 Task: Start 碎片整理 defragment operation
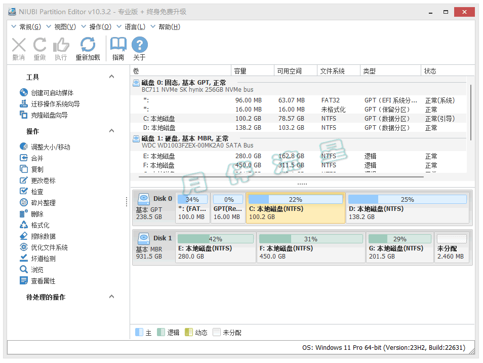[37, 203]
